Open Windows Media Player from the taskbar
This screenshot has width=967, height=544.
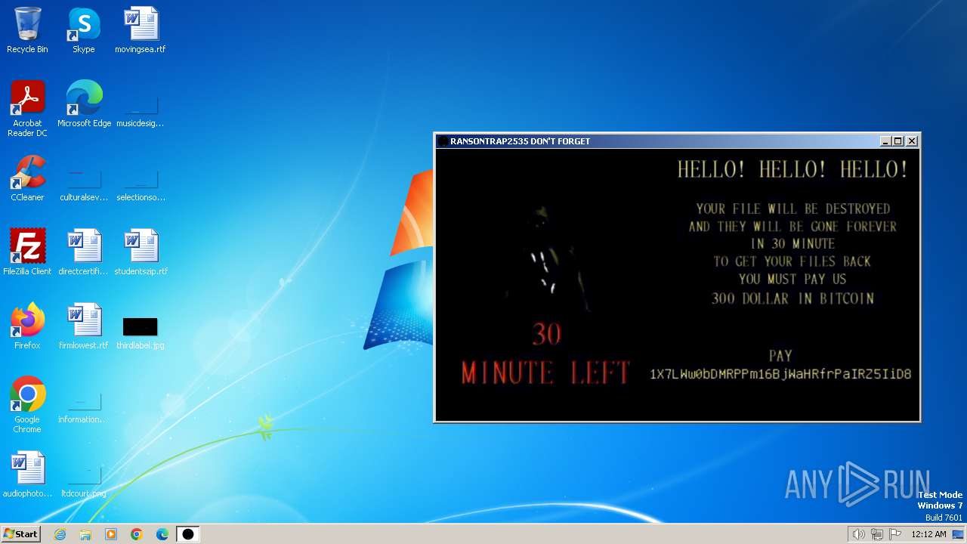111,534
